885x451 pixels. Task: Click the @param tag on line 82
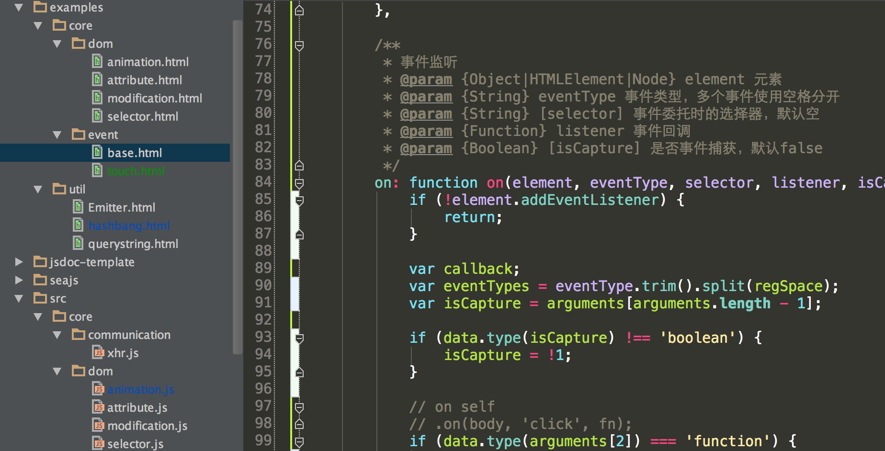point(426,148)
